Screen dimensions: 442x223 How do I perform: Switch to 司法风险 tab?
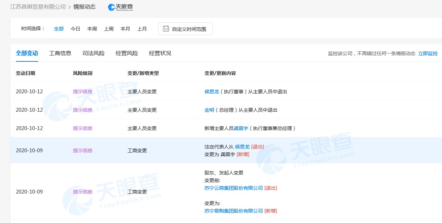93,53
